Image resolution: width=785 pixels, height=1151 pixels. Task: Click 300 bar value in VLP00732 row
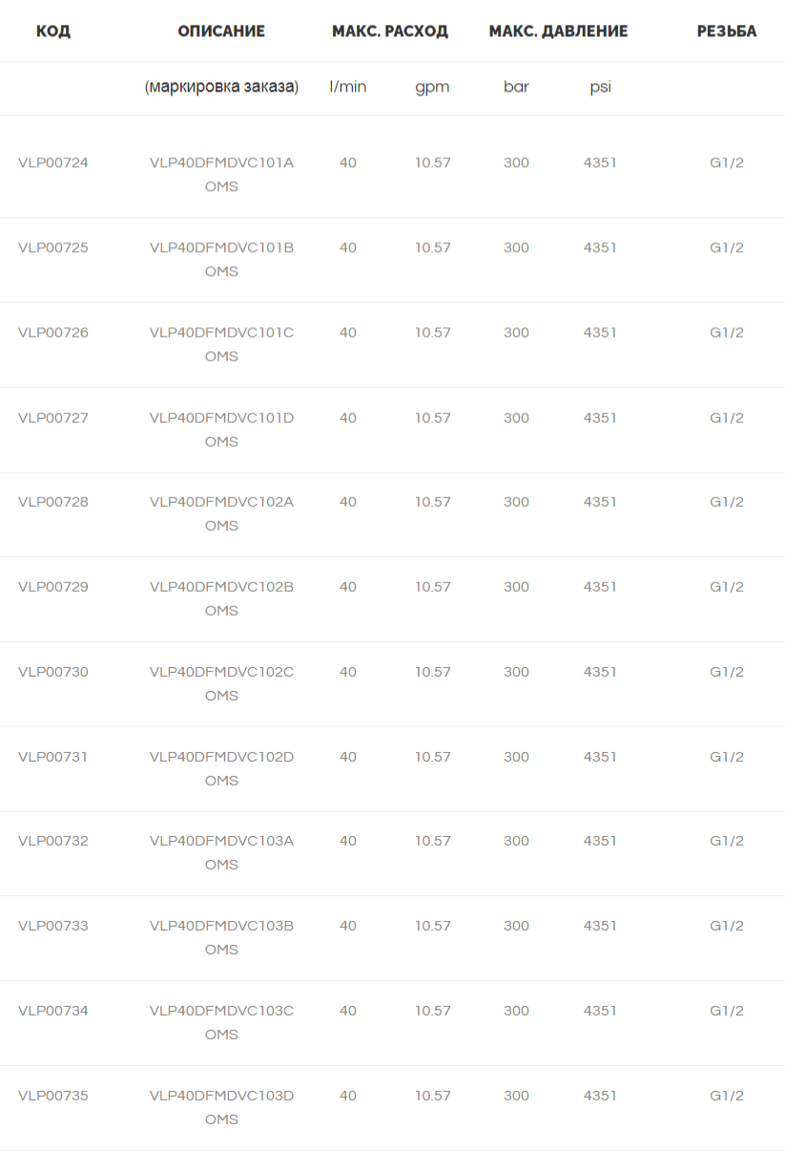click(x=516, y=841)
